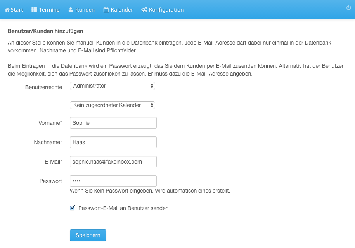
Task: Click the list icon beside Termine
Action: click(34, 10)
